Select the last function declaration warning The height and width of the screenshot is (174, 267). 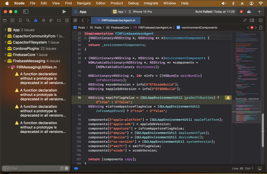40,127
